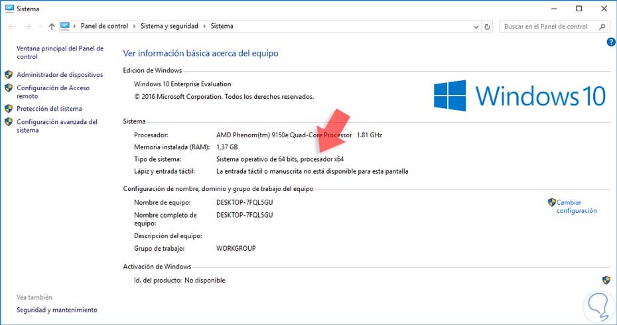Select the WORKGROUP value
This screenshot has height=325, width=617.
[x=236, y=249]
